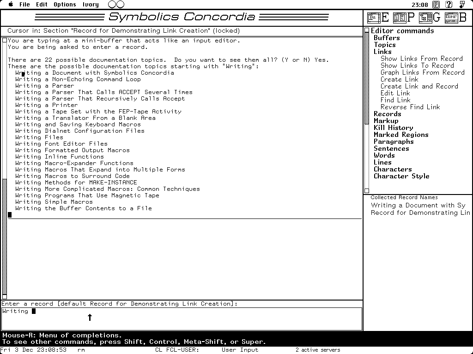
Task: Choose Writing Macro-Expander Functions
Action: point(74,163)
